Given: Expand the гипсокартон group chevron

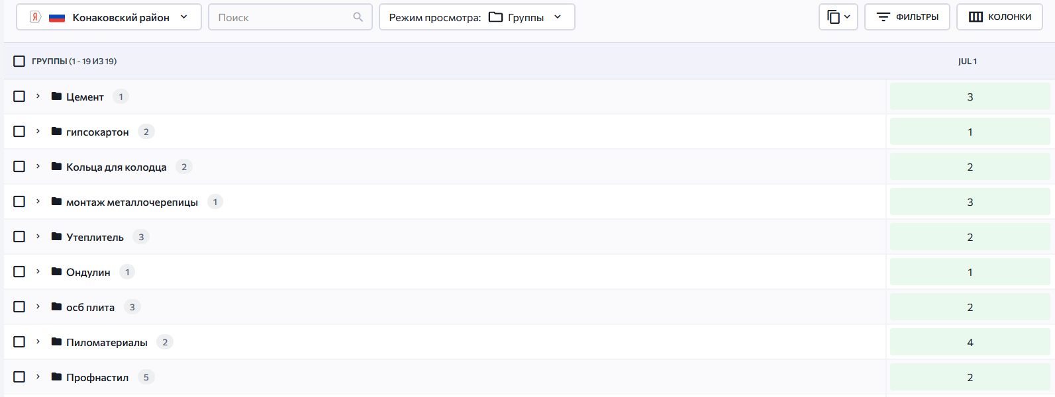Looking at the screenshot, I should [x=38, y=132].
